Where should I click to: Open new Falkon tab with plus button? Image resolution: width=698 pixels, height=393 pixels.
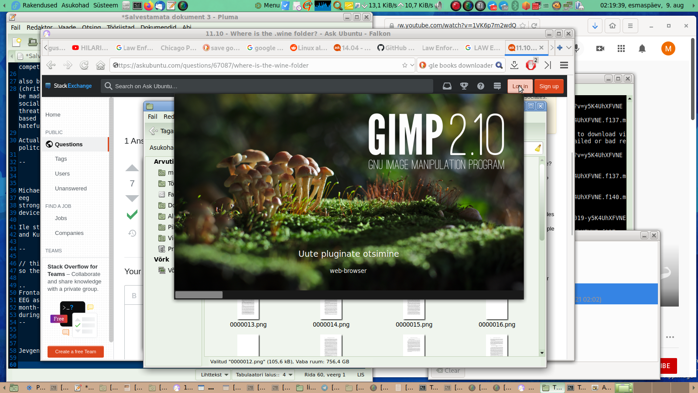click(x=560, y=48)
